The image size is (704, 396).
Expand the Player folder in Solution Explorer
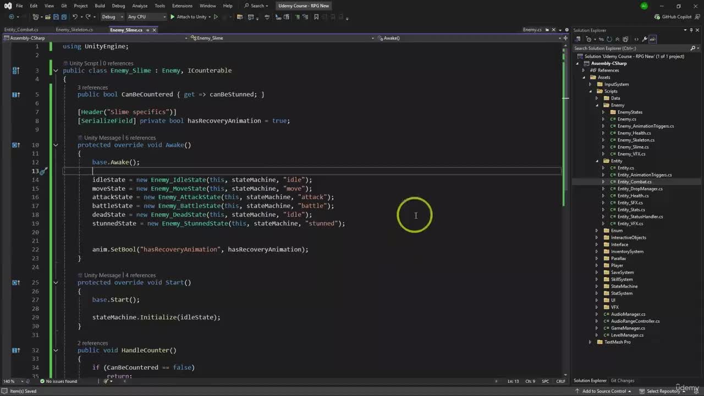597,266
